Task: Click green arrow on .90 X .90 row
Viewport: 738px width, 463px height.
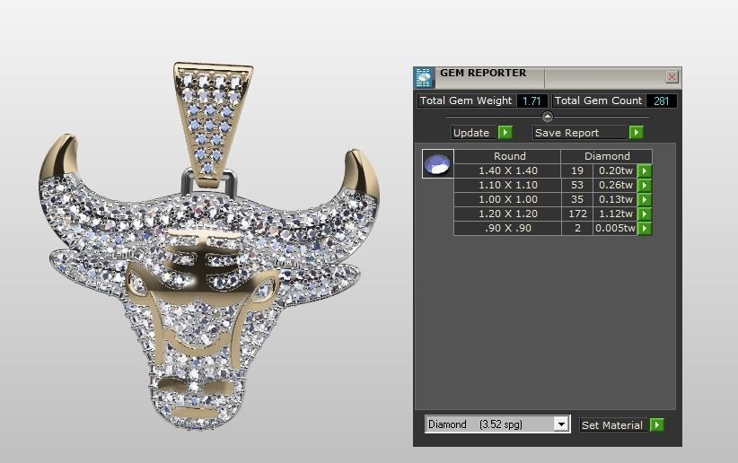Action: pos(645,228)
